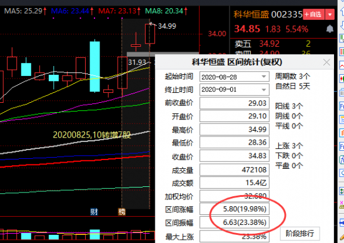Click the 榜 marker below the chart

122,211
